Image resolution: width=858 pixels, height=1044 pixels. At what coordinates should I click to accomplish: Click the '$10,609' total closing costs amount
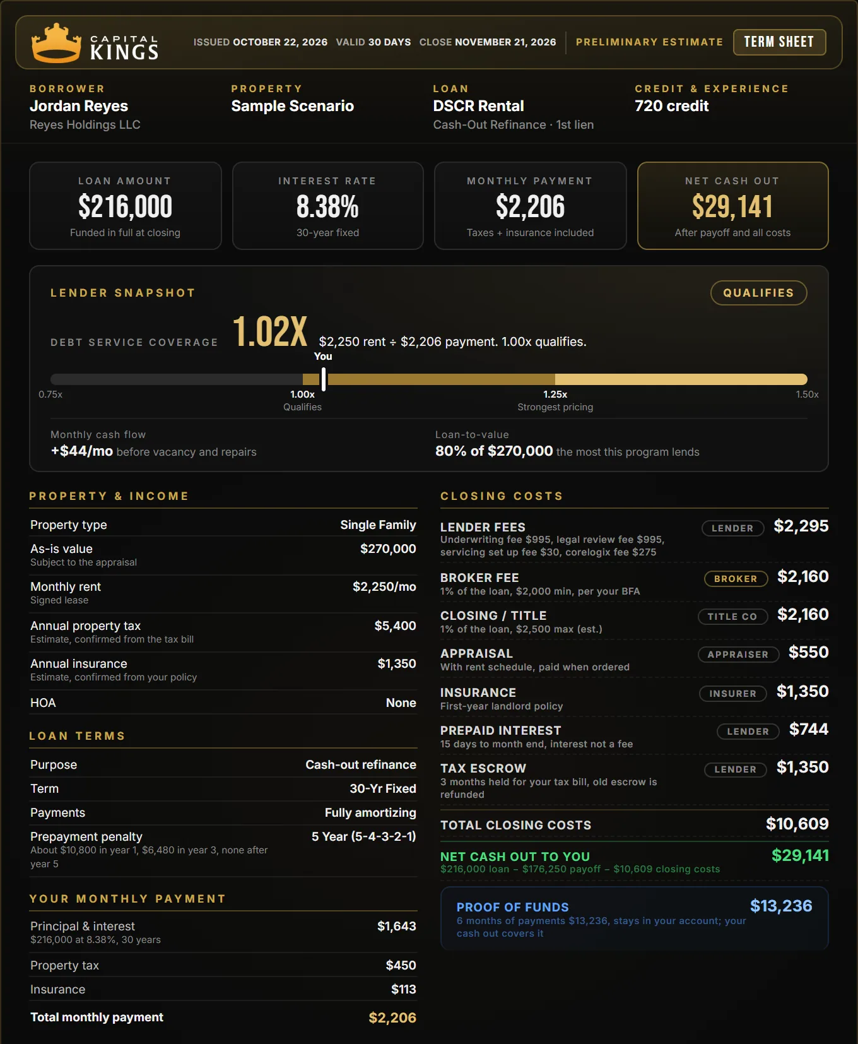pyautogui.click(x=797, y=824)
